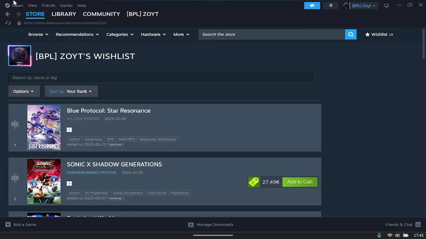The image size is (426, 239).
Task: Grab the reorder handle for Sonic X Shadow
Action: [15, 178]
